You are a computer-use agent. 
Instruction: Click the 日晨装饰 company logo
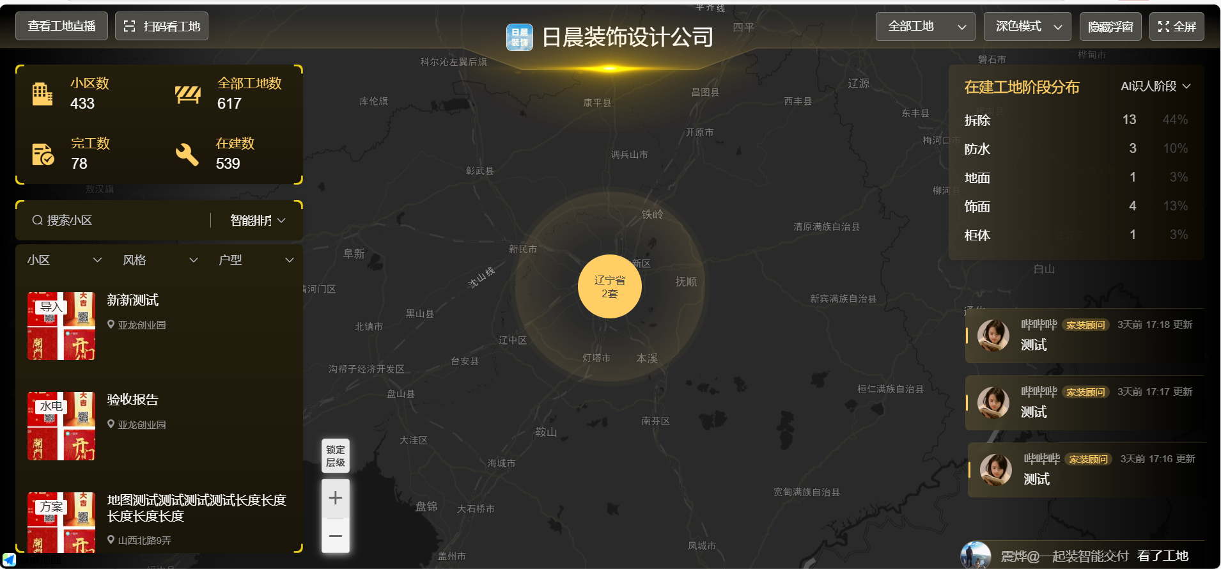click(x=519, y=37)
